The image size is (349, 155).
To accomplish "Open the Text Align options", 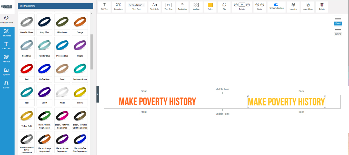I will (182, 7).
